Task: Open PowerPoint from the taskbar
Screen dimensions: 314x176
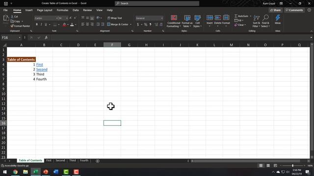Action: pos(46,172)
